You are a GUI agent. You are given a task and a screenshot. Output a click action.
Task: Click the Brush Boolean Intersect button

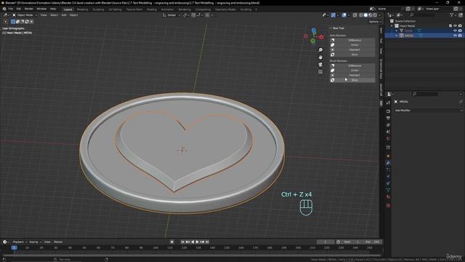[x=352, y=75]
